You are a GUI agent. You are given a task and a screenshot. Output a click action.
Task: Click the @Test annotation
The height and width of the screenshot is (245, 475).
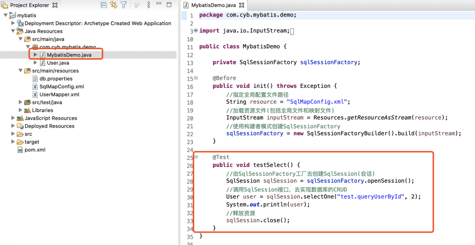click(221, 157)
